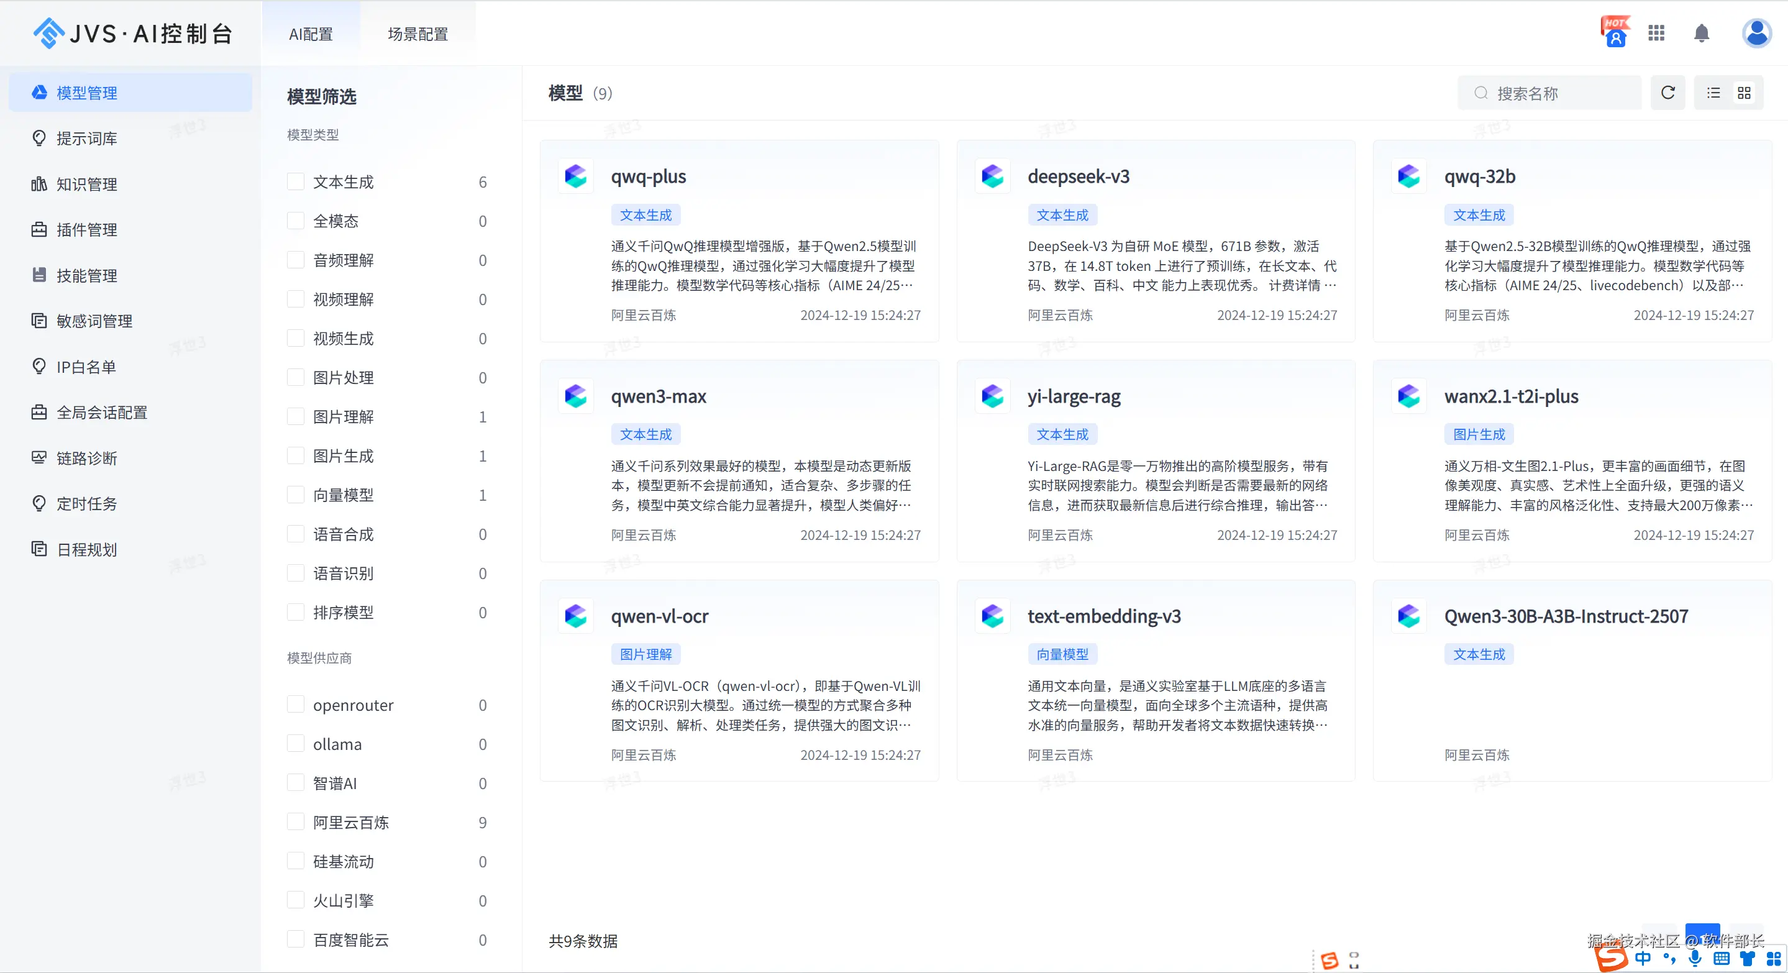
Task: Open the notifications bell icon
Action: click(x=1701, y=34)
